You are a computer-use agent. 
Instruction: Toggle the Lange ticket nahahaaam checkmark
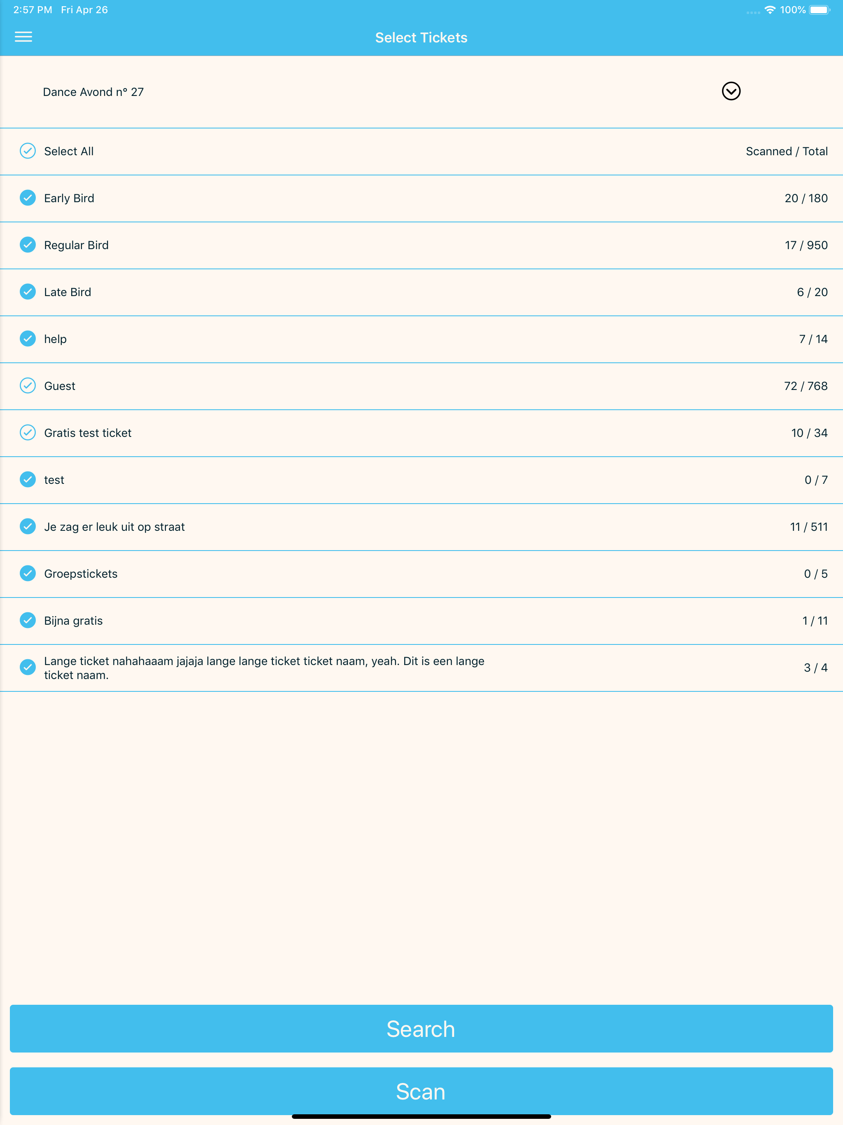coord(28,667)
